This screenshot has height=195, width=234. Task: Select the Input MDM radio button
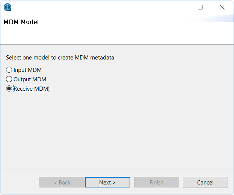click(x=9, y=70)
